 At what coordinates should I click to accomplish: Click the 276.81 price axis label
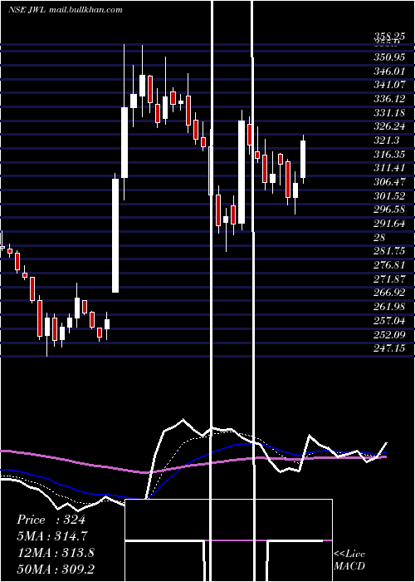(x=389, y=265)
